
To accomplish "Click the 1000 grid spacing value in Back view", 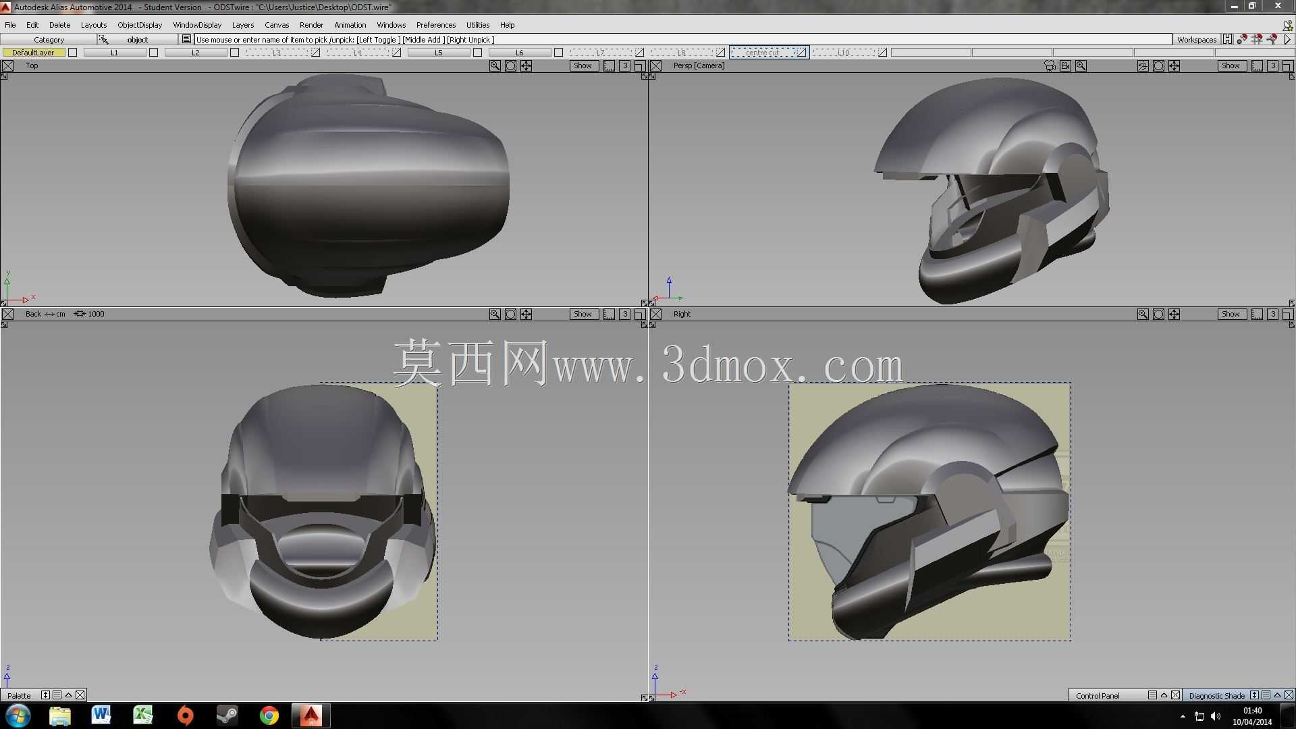I will pos(96,315).
